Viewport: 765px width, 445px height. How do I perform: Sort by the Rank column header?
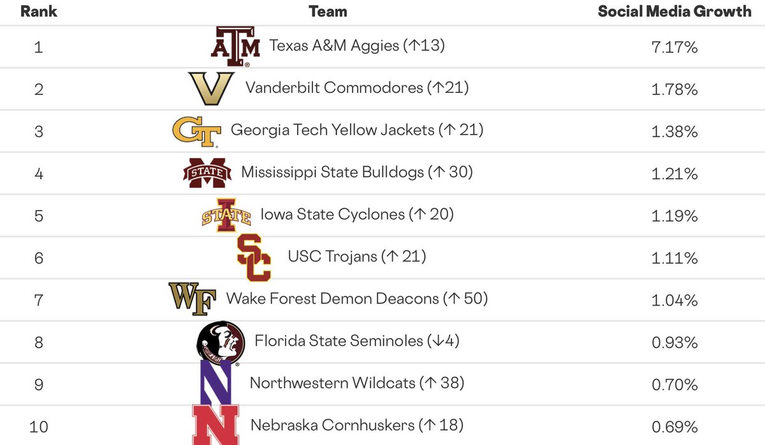click(x=38, y=11)
